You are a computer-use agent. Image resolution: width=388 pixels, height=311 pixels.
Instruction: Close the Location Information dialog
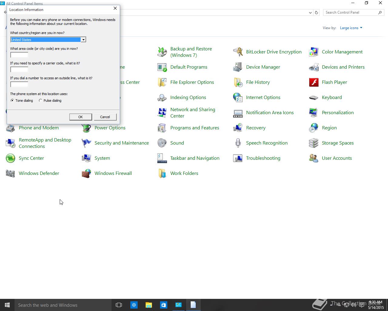click(115, 9)
